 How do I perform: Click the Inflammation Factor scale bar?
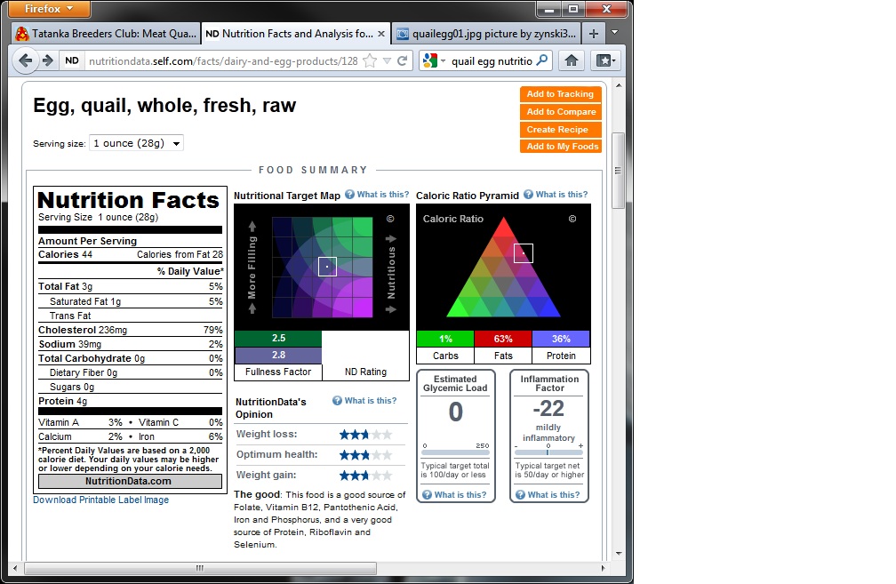[x=548, y=452]
